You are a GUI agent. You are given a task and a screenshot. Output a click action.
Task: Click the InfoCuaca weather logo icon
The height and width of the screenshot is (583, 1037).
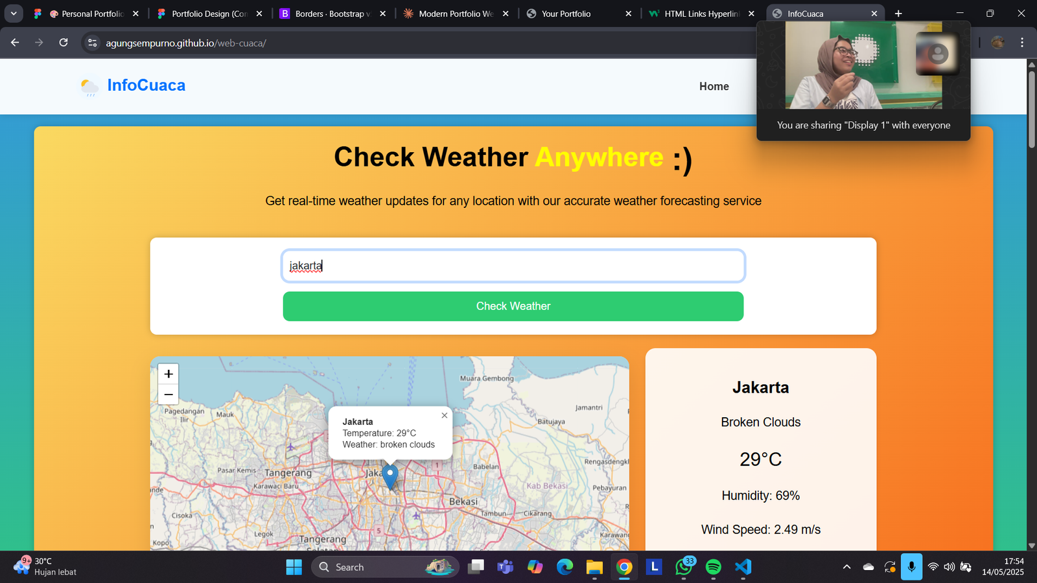(x=89, y=86)
